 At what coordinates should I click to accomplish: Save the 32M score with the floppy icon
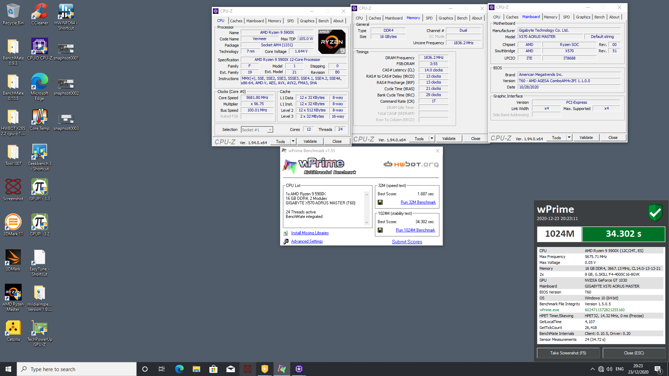(x=380, y=202)
